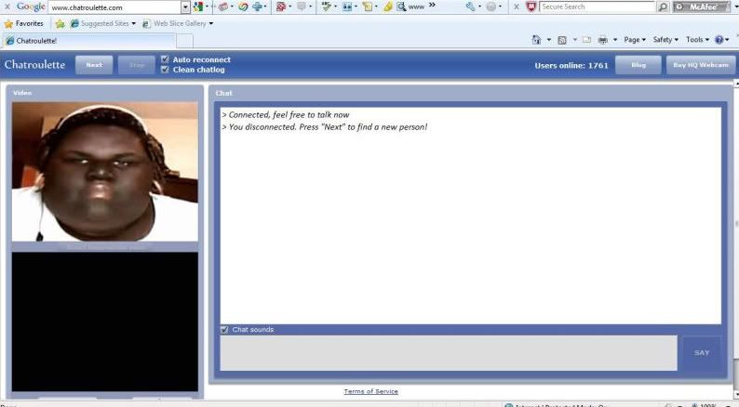This screenshot has width=739, height=407.
Task: Click the greyed Stop button
Action: point(136,65)
